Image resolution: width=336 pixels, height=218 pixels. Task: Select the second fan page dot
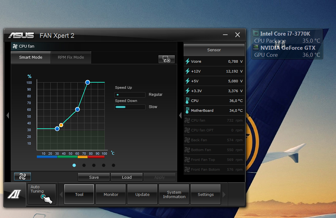pos(84,165)
